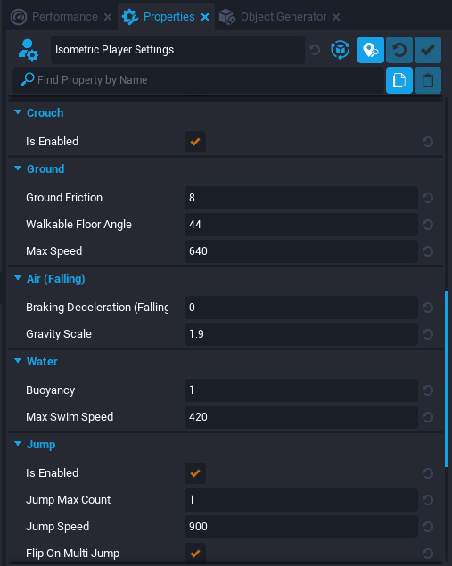Screen dimensions: 452x566
Task: Close the Properties tab
Action: (x=205, y=17)
